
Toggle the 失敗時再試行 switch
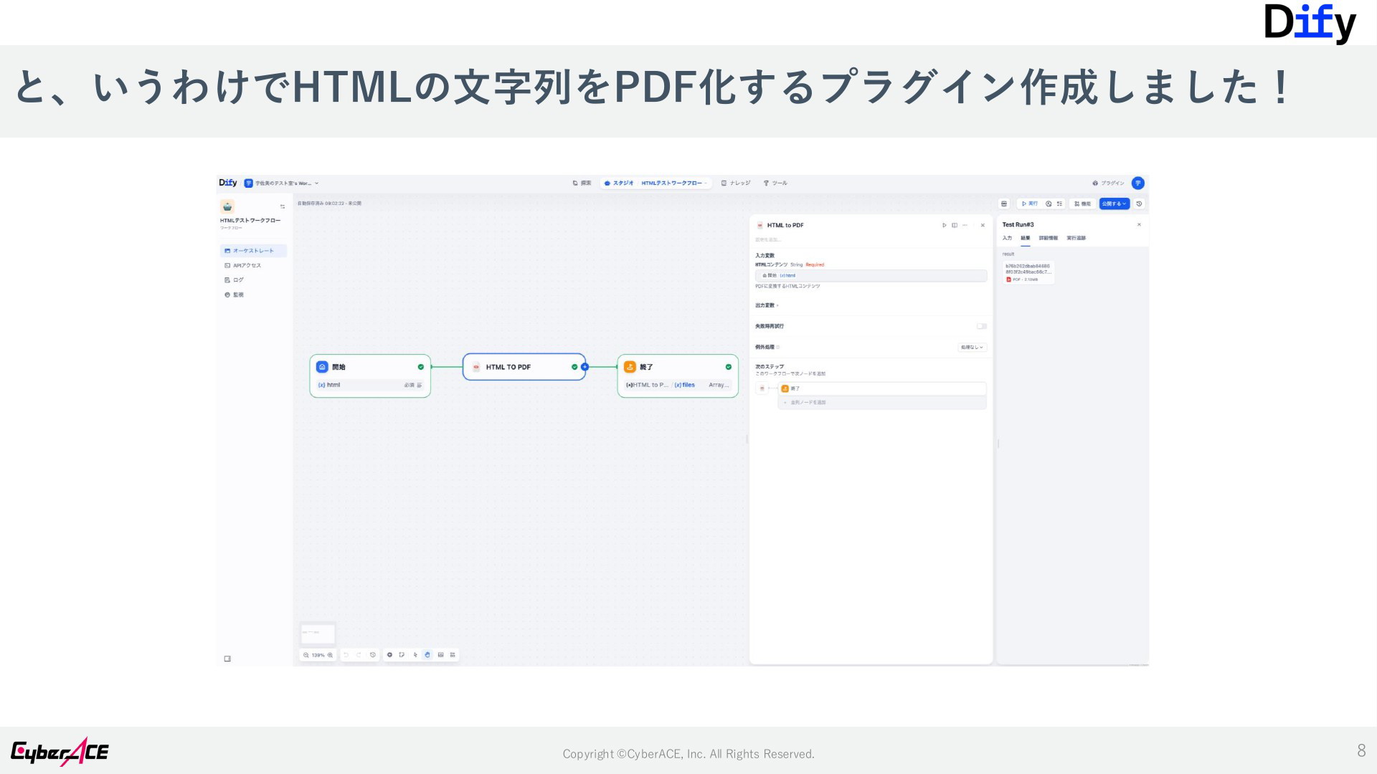pos(981,326)
